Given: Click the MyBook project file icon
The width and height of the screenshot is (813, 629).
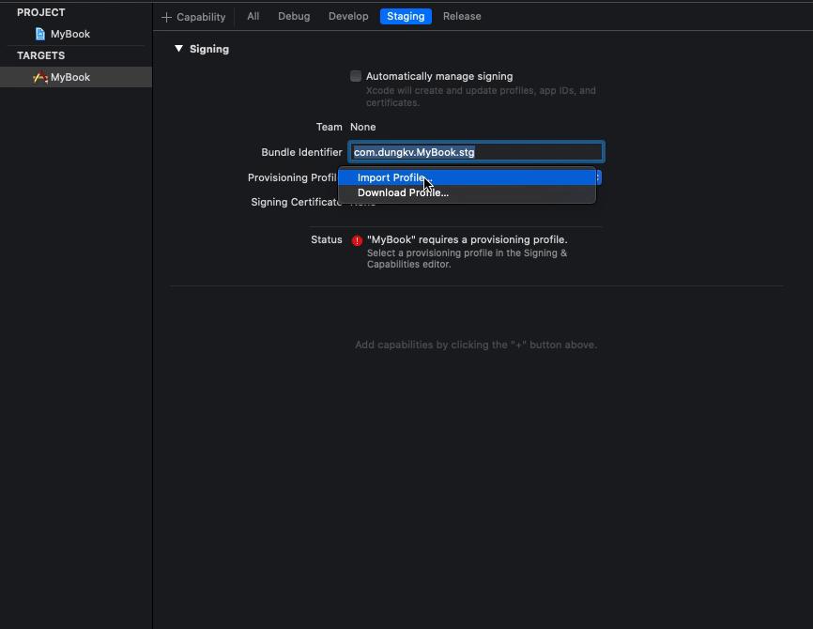Looking at the screenshot, I should 39,34.
